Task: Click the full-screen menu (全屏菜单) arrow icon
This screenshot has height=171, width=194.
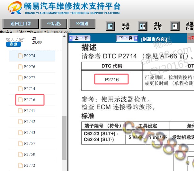Action: pyautogui.click(x=110, y=26)
